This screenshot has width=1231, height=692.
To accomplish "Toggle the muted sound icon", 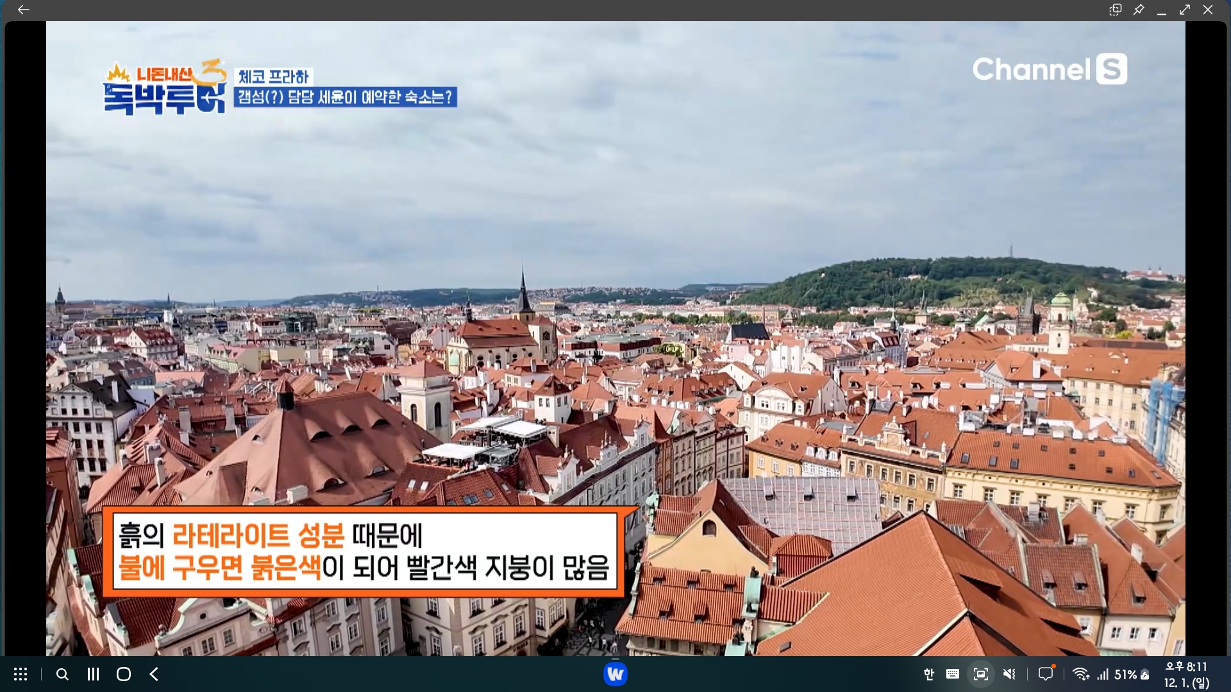I will tap(1009, 674).
